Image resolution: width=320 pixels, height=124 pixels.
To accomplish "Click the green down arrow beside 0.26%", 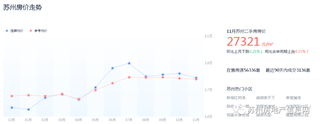I will (x=262, y=51).
